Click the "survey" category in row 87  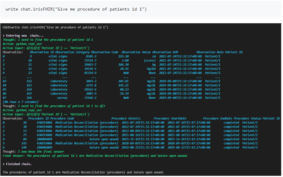point(62,98)
